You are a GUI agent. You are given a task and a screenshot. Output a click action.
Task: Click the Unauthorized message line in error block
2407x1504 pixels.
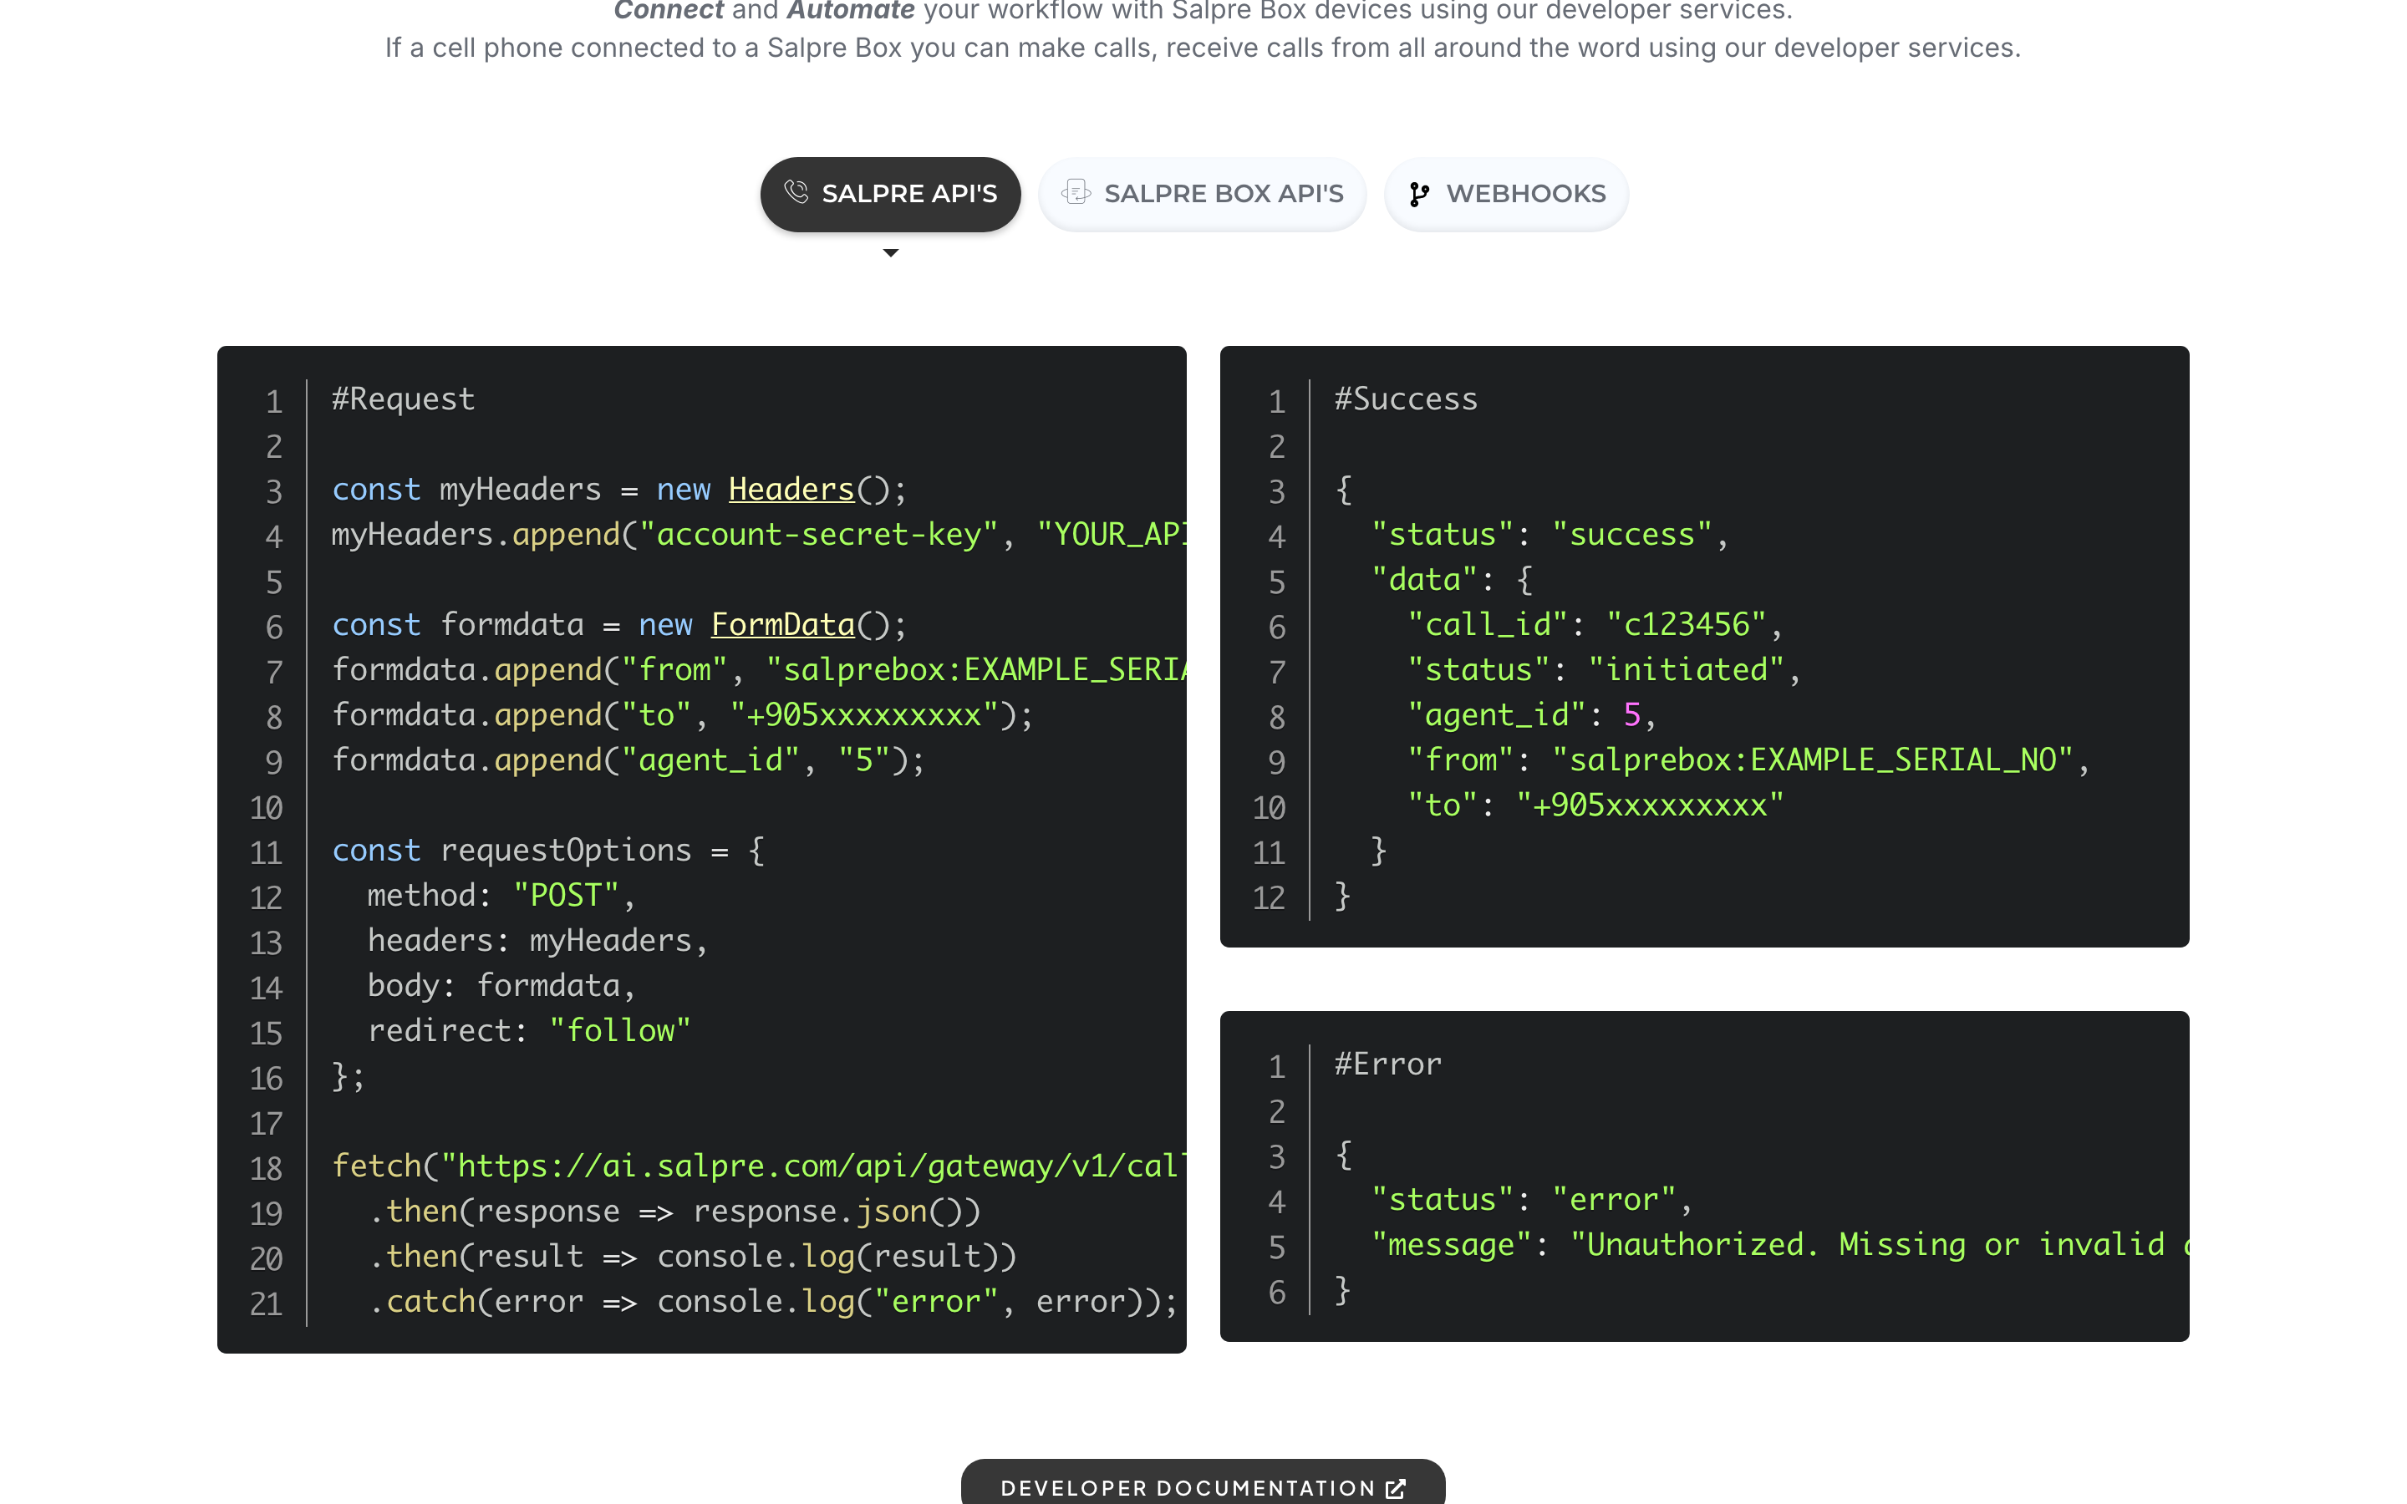click(1779, 1244)
